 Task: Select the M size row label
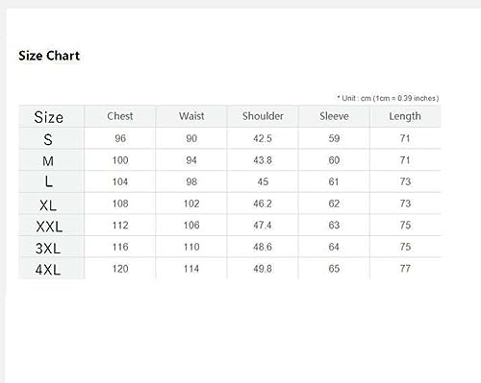tap(48, 161)
